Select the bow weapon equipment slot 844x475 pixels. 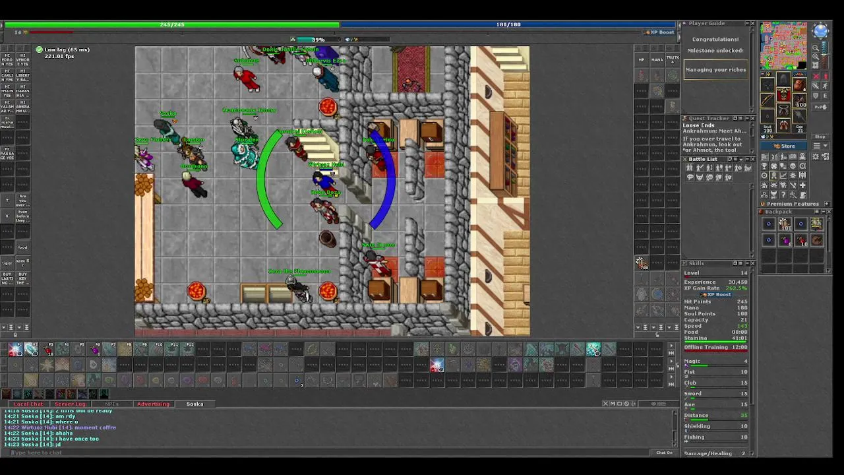pos(768,100)
